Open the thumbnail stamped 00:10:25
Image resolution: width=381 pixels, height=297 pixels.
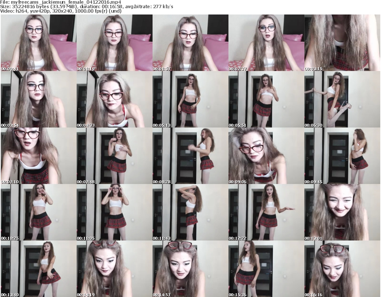point(38,212)
